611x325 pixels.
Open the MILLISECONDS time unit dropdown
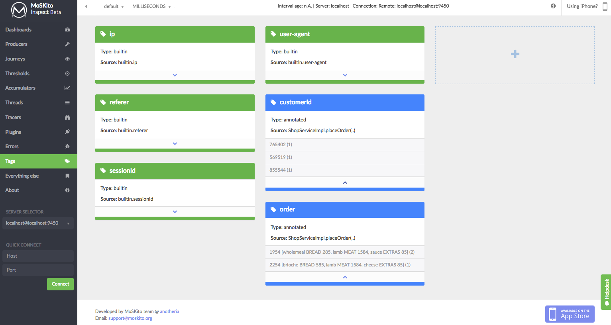click(151, 6)
